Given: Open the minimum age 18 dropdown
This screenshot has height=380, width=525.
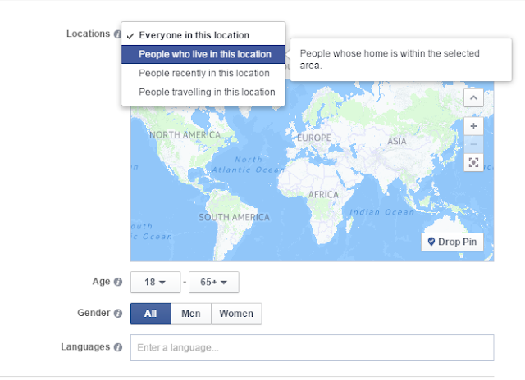Looking at the screenshot, I should coord(155,282).
